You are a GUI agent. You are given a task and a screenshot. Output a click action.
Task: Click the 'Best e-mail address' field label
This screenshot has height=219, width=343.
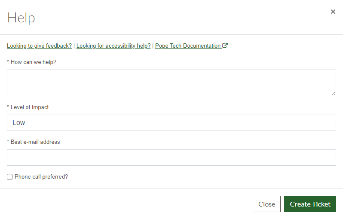pos(35,142)
